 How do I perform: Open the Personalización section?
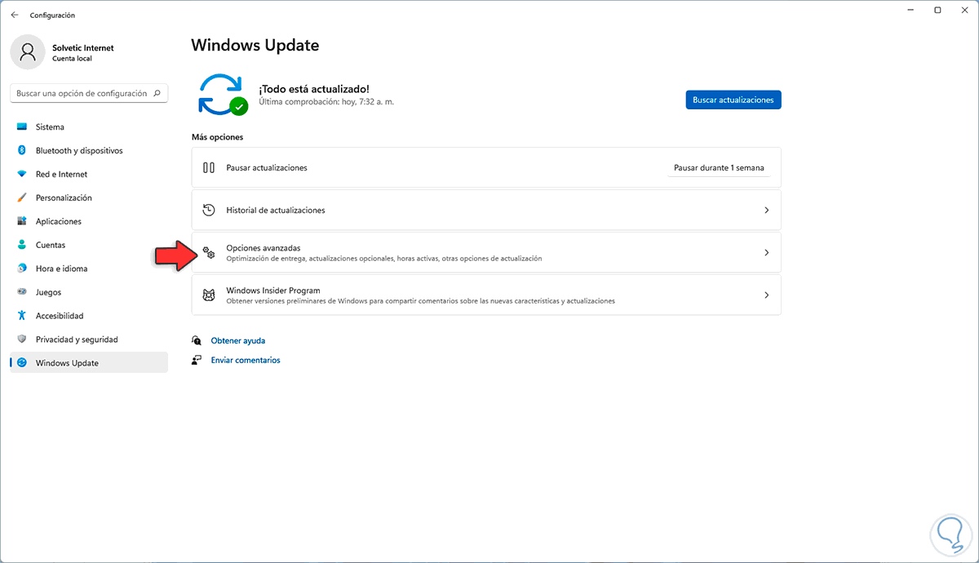click(89, 198)
